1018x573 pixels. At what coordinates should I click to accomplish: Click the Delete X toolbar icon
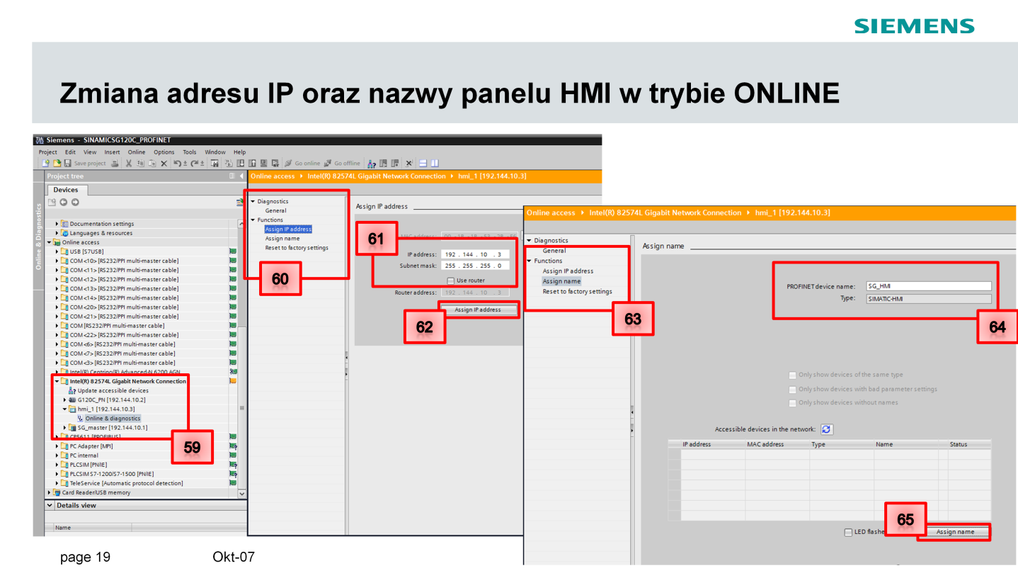(164, 164)
